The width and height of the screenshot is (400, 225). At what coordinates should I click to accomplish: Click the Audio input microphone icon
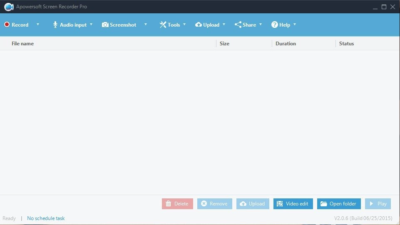[55, 25]
